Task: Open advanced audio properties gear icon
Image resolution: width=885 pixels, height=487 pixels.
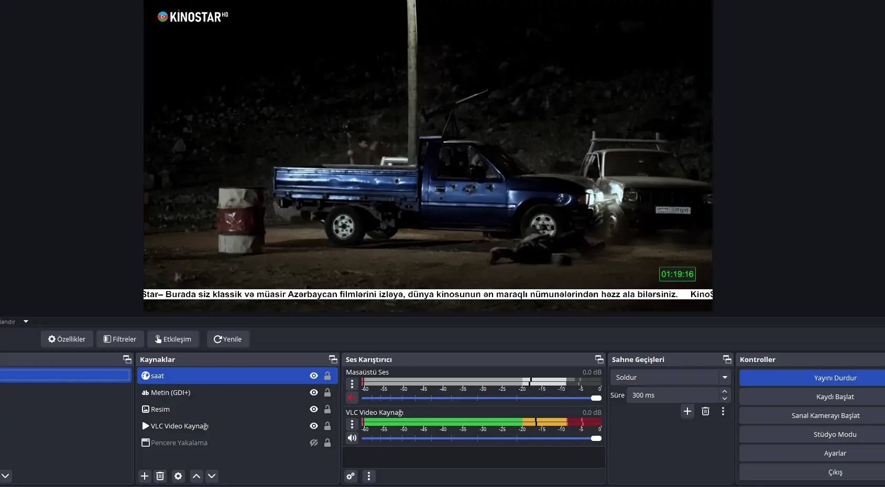Action: (x=351, y=476)
